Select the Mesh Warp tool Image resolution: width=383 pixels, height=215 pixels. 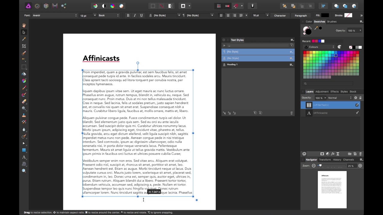click(x=24, y=164)
